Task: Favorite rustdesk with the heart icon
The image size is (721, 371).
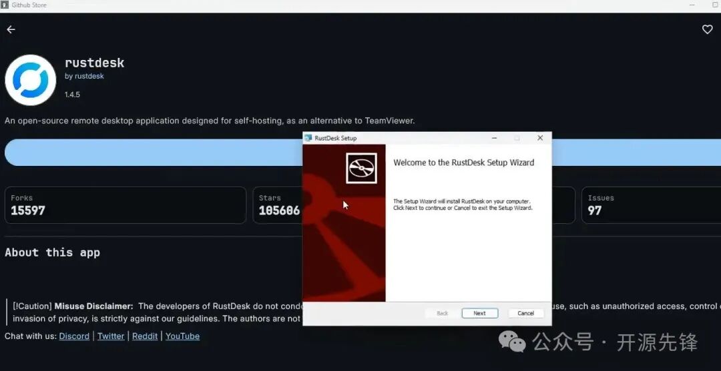Action: coord(707,29)
